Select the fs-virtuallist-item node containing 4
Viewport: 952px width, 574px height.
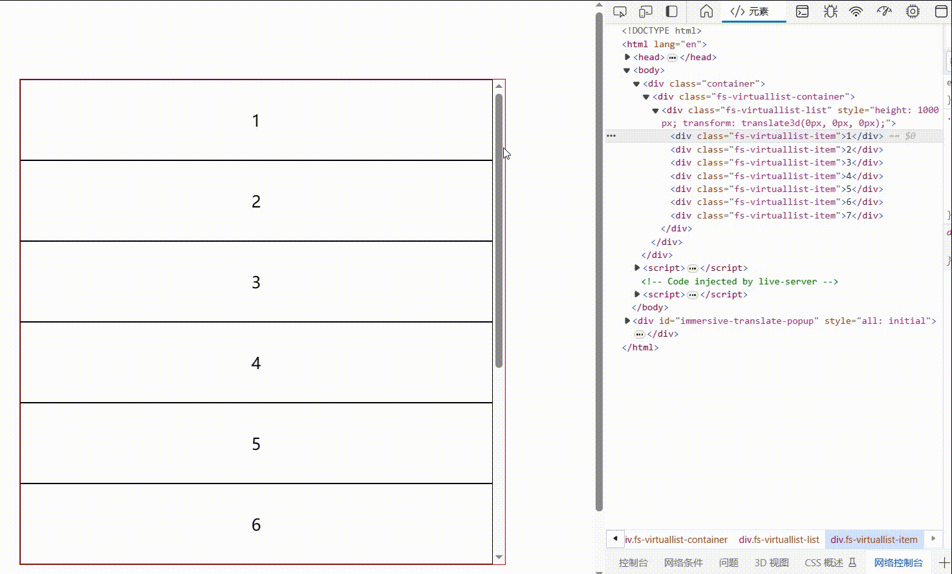point(777,176)
